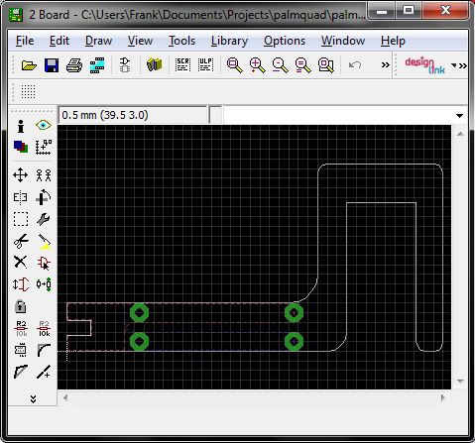Open the Display layers color icon
The width and height of the screenshot is (475, 443).
[21, 147]
